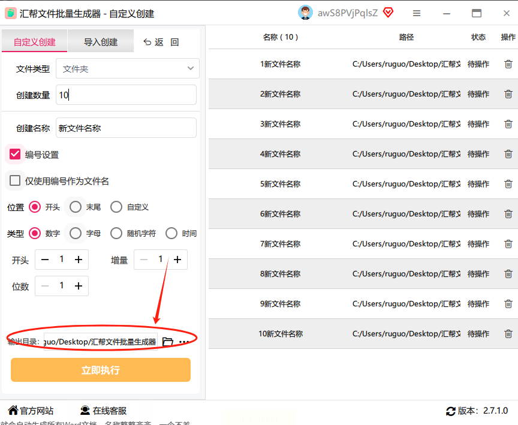The height and width of the screenshot is (425, 518).
Task: Delete the 2新文件名称 row with trash icon
Action: point(508,94)
